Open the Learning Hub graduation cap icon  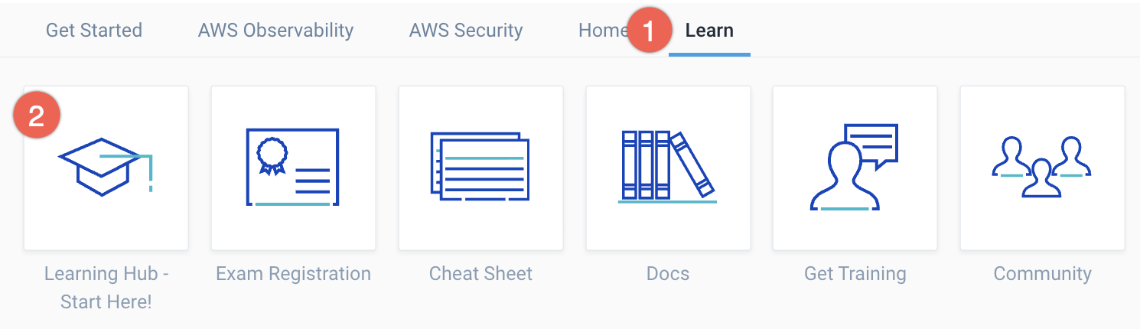point(106,167)
